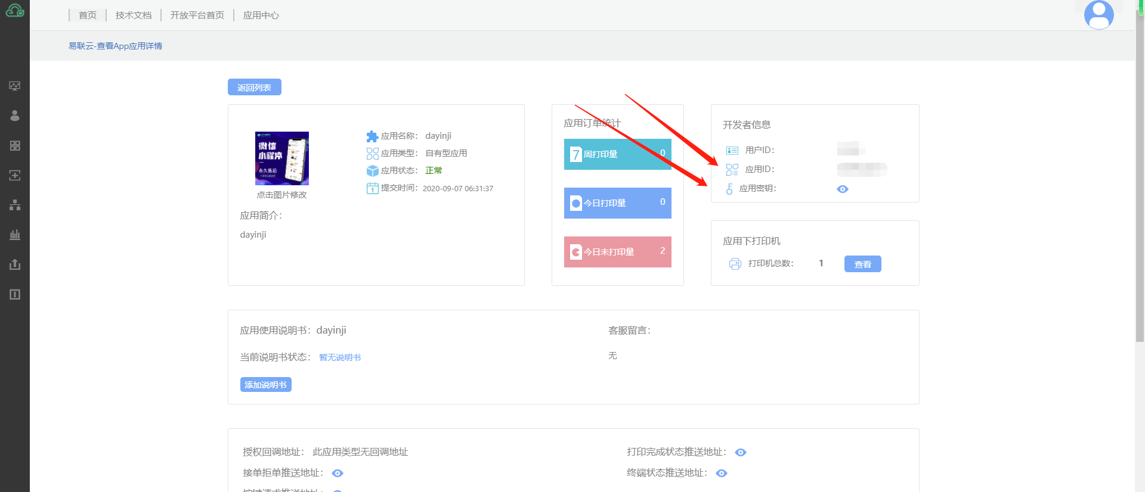1145x492 pixels.
Task: Open the user account sidebar icon
Action: [x=15, y=116]
